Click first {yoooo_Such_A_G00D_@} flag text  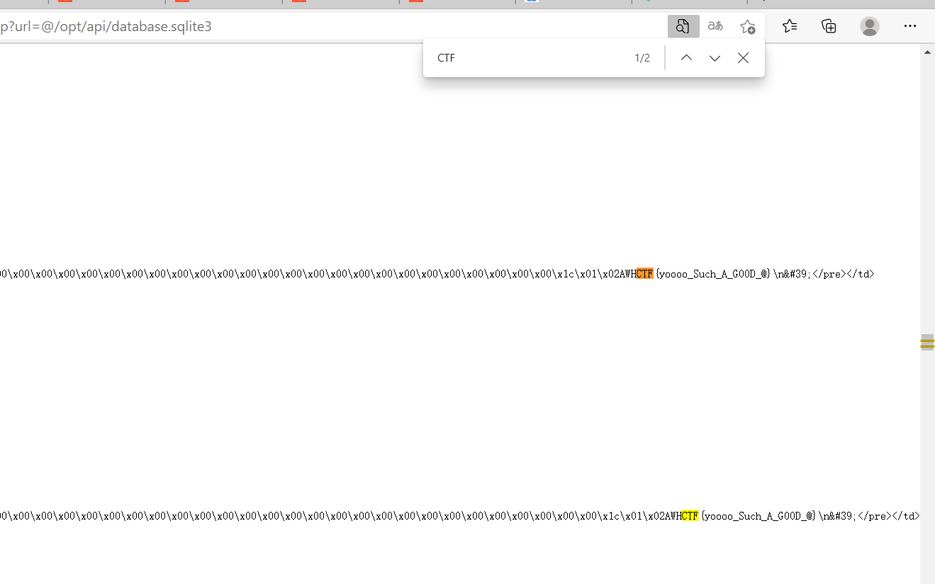click(713, 274)
